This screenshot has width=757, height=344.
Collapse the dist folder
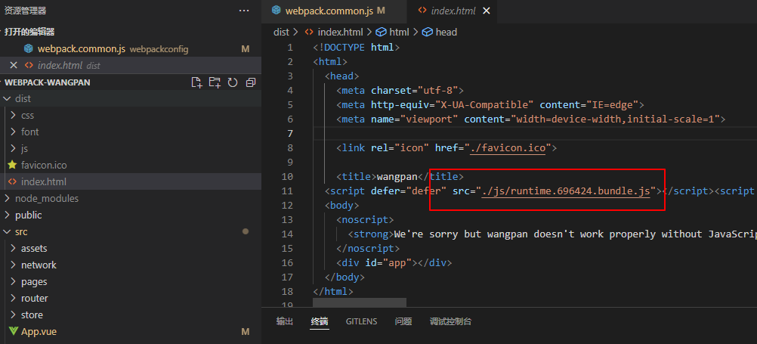click(x=6, y=98)
